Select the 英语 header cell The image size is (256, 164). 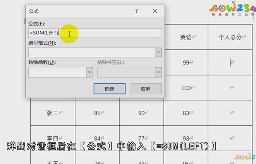(x=186, y=37)
